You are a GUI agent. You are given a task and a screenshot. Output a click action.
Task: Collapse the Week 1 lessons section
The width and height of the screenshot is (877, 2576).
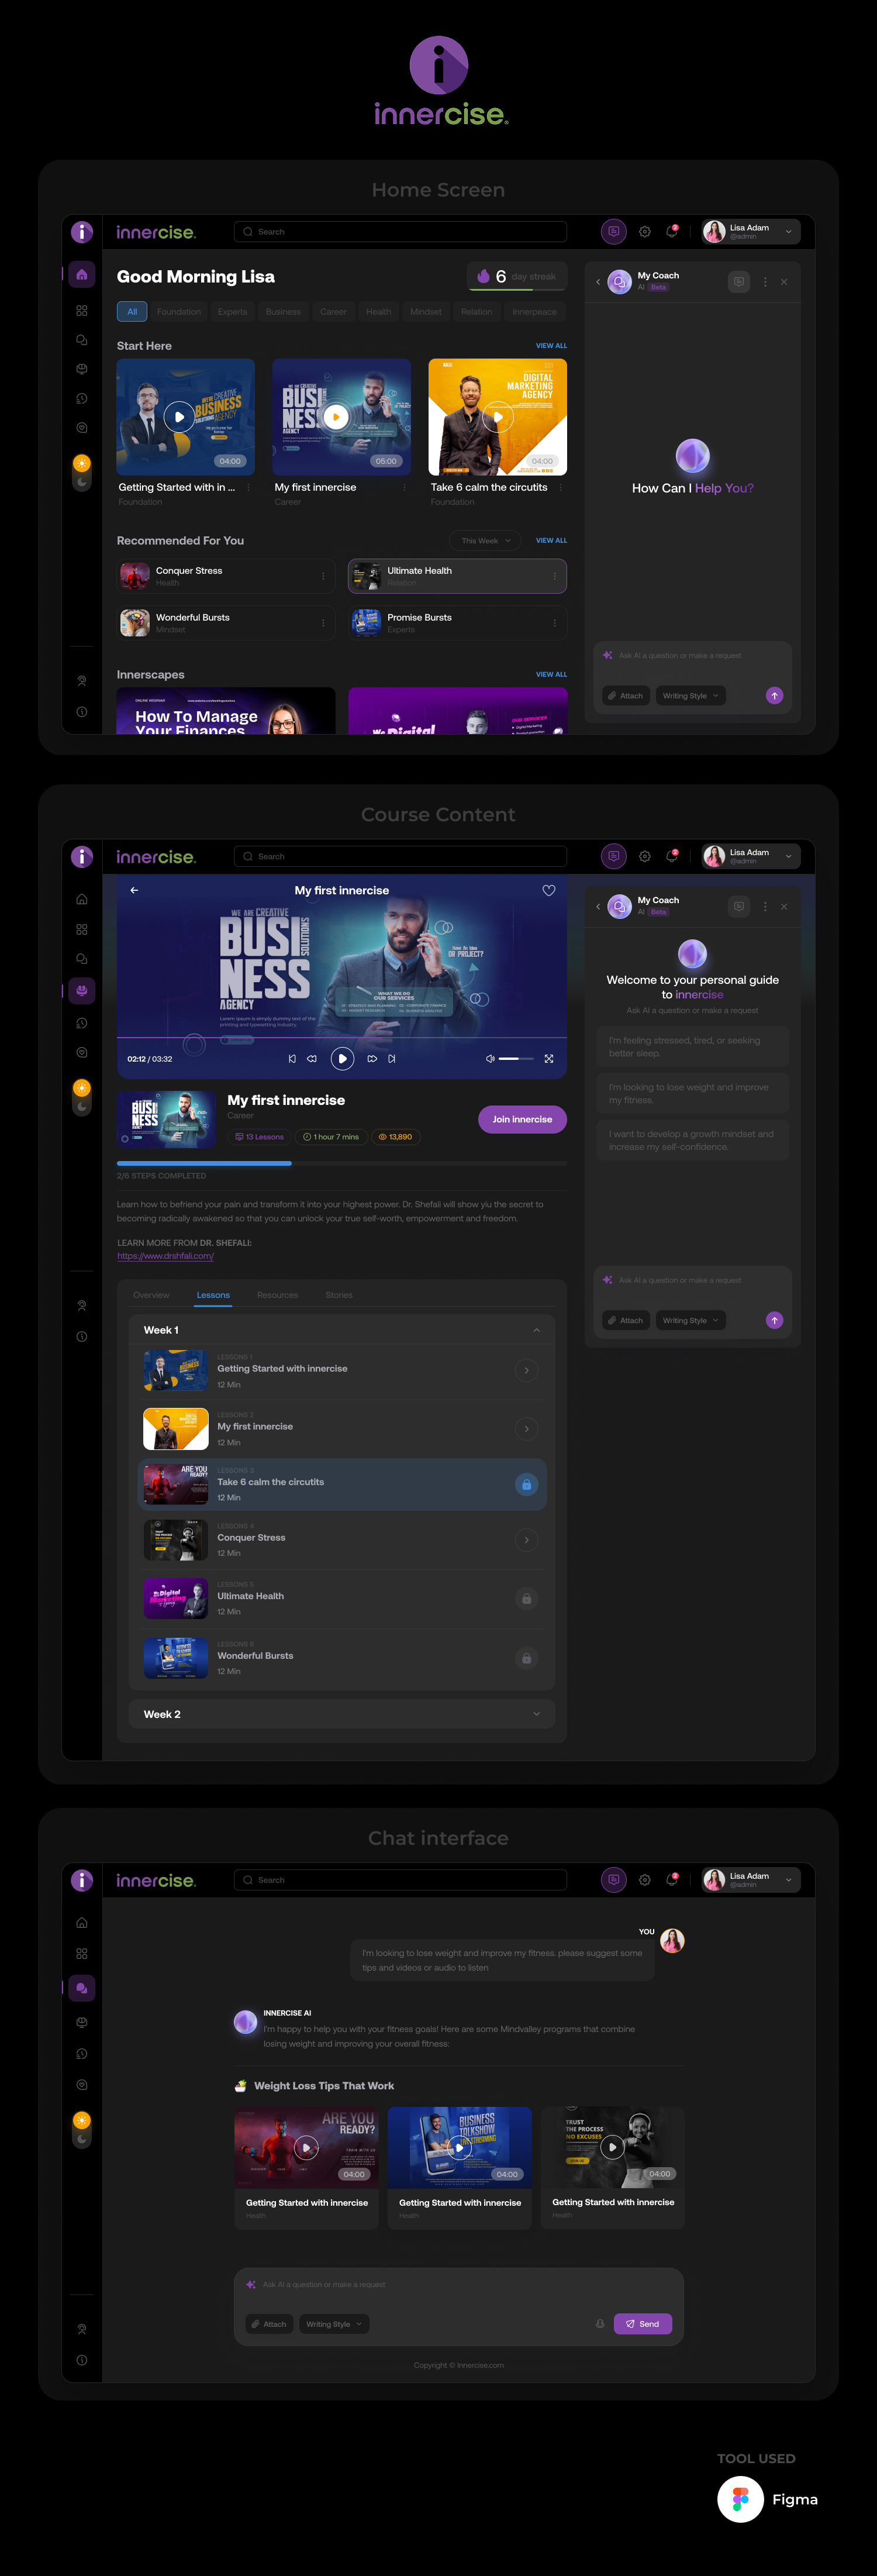click(536, 1330)
